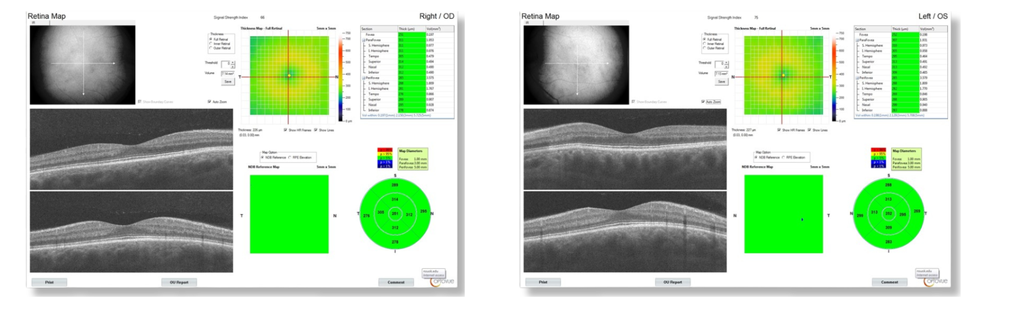Click yellow fovea marker on Right/OD thickness map
Viewport: 1011px width, 317px height.
tap(289, 76)
